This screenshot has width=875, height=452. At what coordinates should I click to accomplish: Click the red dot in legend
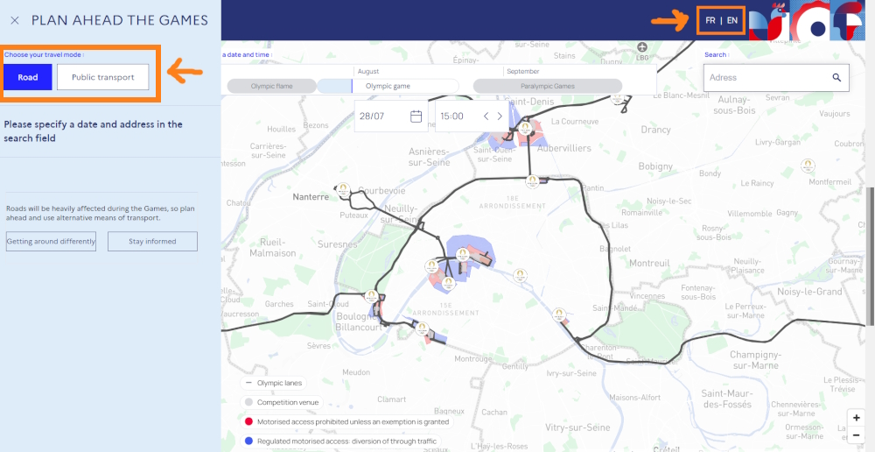point(248,422)
